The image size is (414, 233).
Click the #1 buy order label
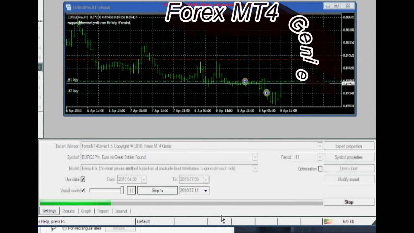point(73,79)
